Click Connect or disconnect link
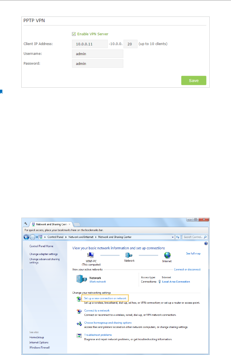231x355 pixels. [187, 270]
